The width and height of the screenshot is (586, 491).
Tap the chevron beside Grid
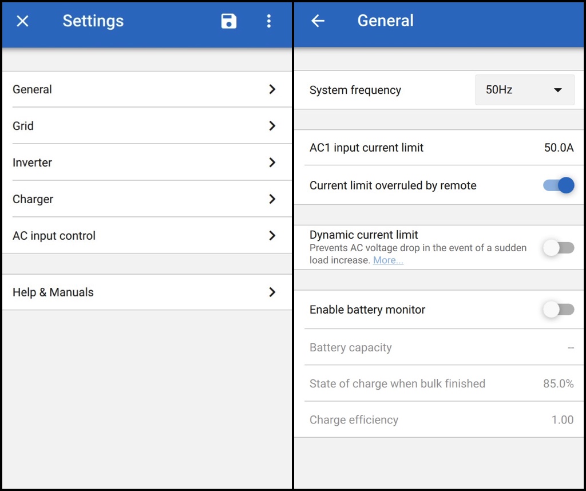(x=272, y=126)
